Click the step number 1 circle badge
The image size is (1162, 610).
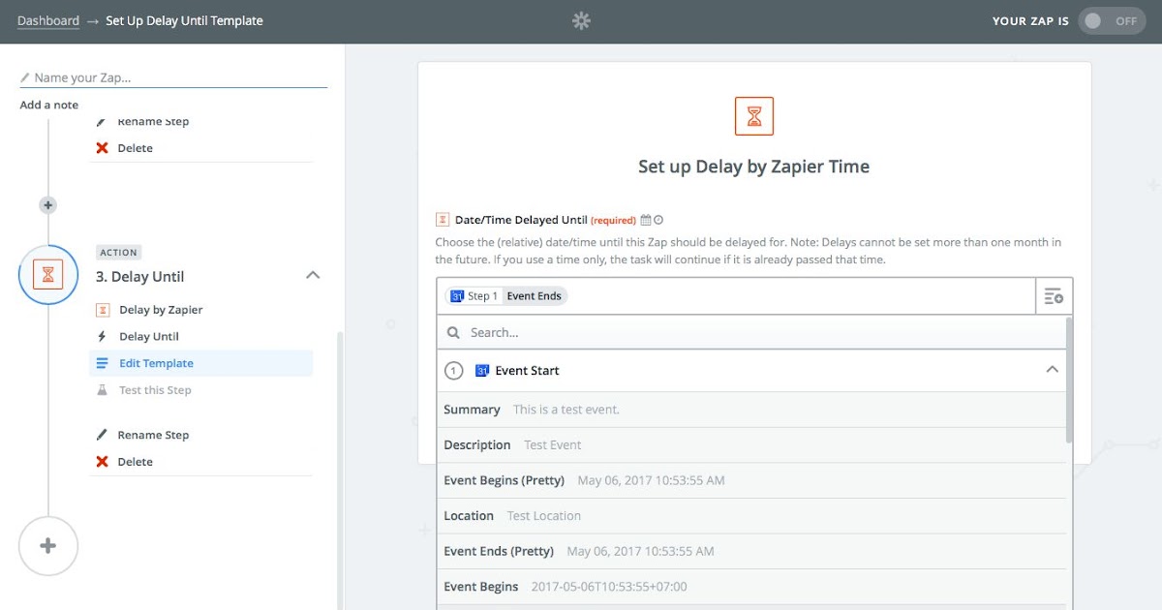[453, 371]
